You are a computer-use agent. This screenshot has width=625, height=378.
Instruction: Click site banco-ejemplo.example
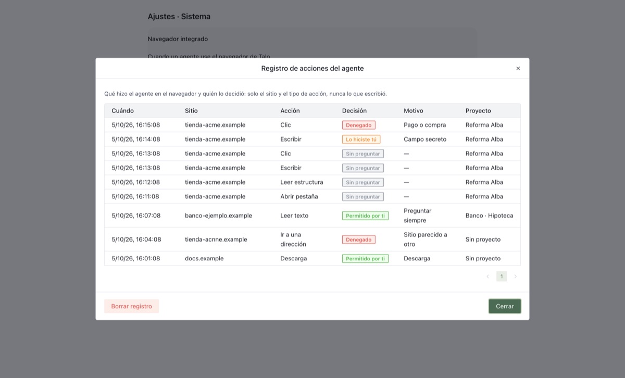click(x=218, y=216)
